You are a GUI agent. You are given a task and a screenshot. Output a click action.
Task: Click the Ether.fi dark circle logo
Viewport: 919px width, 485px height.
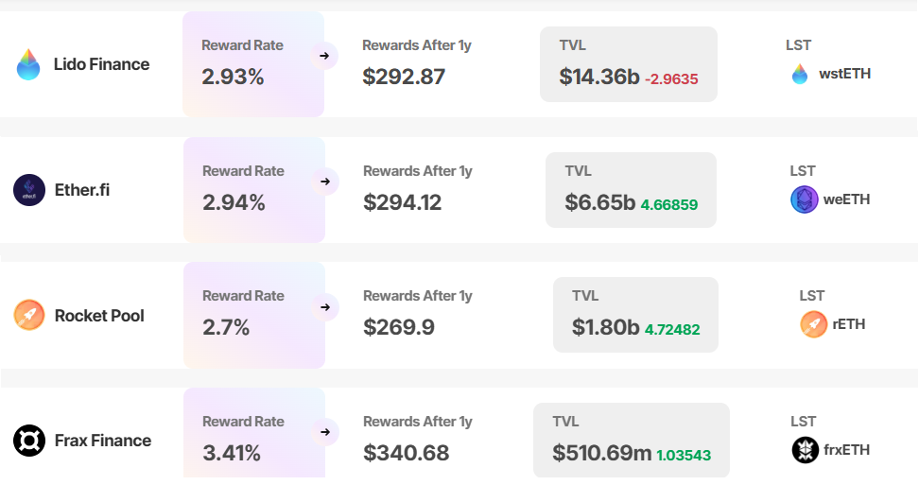tap(29, 190)
